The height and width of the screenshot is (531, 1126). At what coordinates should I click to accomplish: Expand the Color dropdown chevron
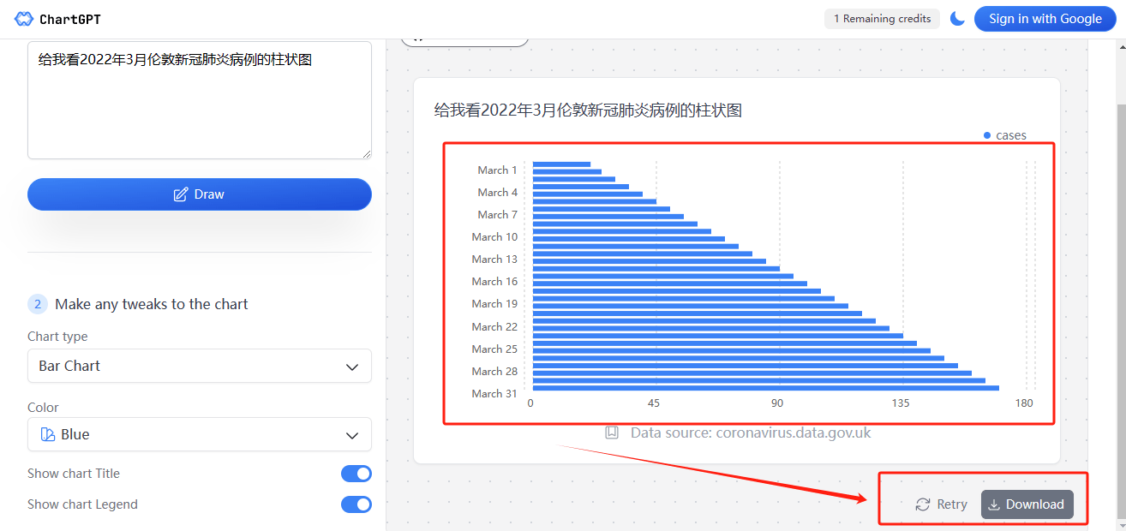[351, 435]
